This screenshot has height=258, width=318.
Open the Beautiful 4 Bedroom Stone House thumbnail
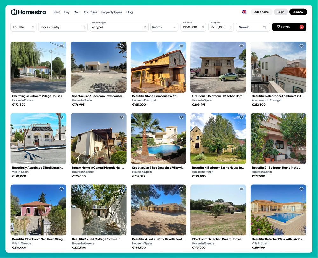(218, 139)
